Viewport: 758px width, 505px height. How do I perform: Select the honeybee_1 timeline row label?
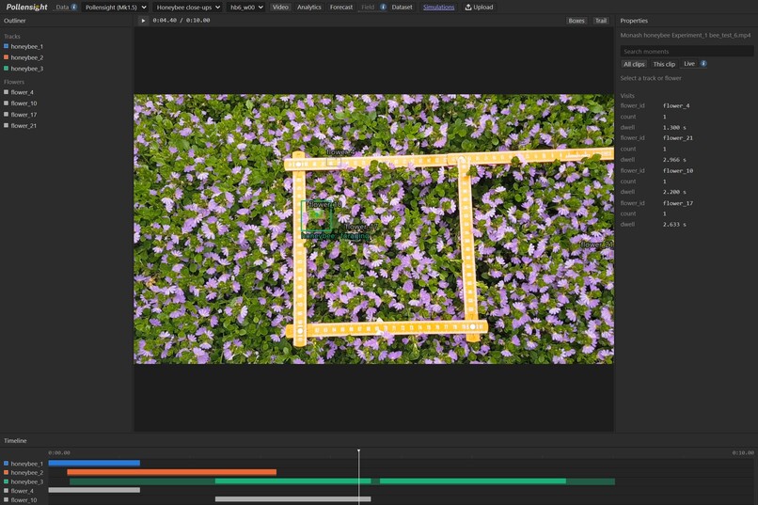tap(26, 464)
